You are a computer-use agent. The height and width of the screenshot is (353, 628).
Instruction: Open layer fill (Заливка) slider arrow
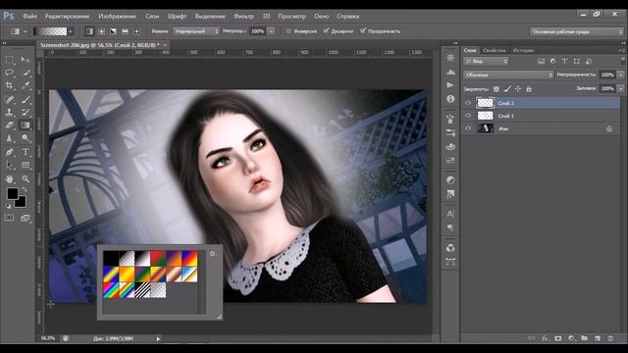(x=621, y=88)
